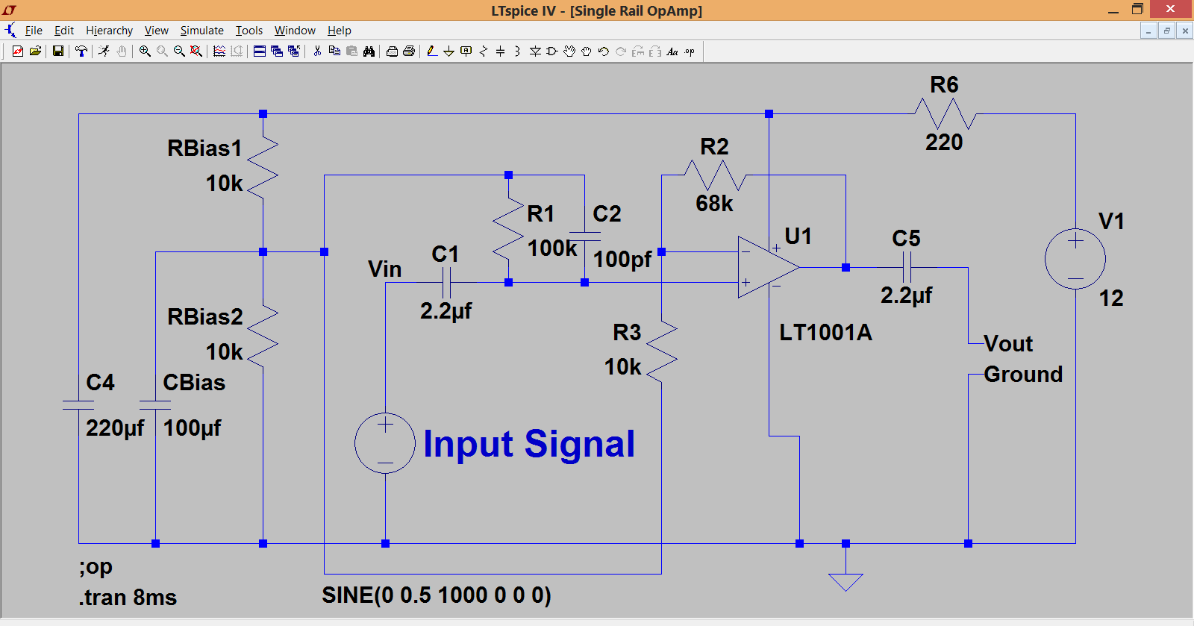Click the R1 100k value
This screenshot has width=1194, height=626.
[x=552, y=248]
